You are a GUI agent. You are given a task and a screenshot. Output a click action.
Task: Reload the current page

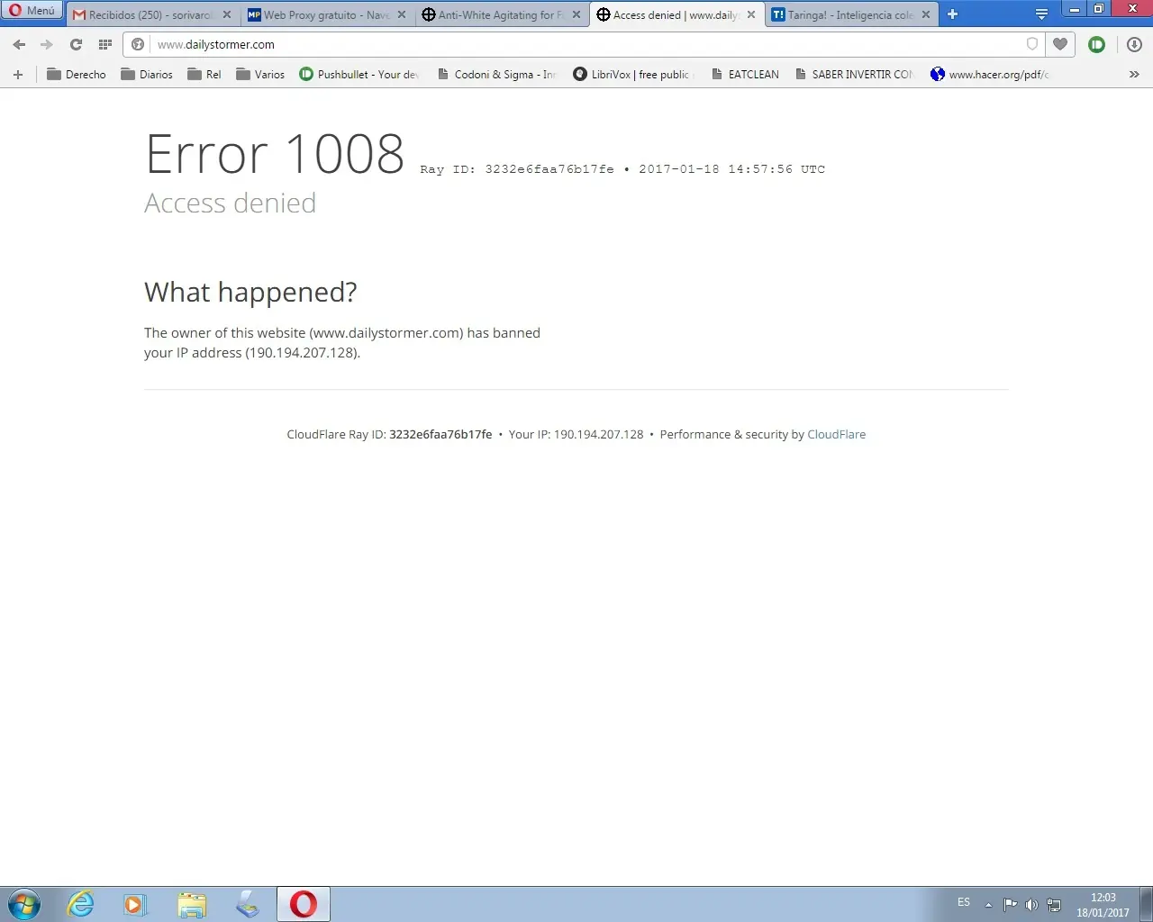click(x=76, y=44)
